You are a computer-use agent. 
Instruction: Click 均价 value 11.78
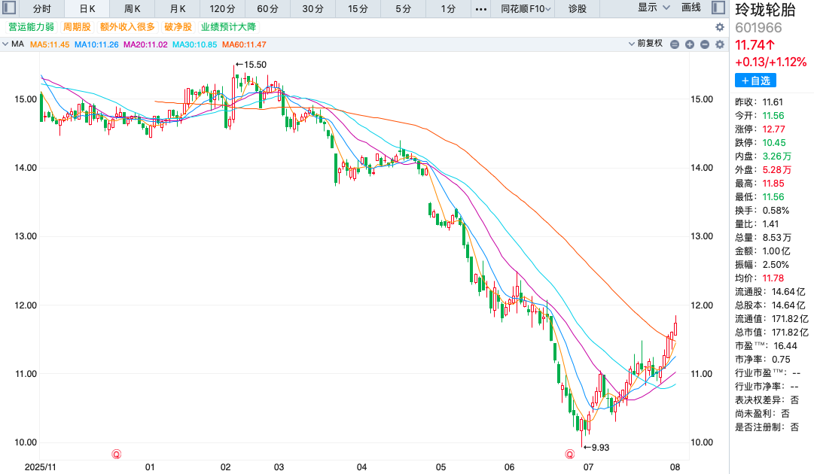773,278
